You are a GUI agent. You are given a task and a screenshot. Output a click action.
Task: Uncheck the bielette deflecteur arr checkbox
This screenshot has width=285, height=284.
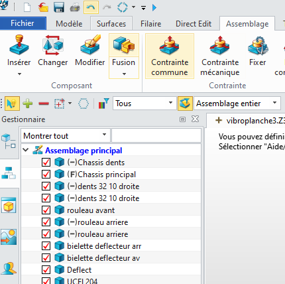46,246
